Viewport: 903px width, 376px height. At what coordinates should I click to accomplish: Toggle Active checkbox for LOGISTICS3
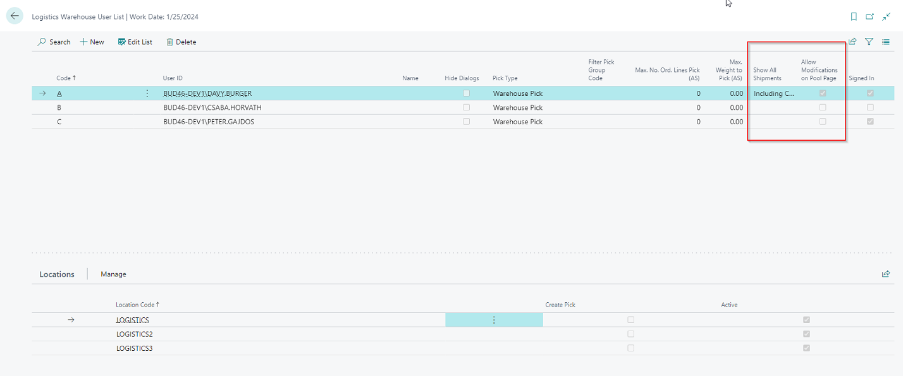(x=806, y=348)
